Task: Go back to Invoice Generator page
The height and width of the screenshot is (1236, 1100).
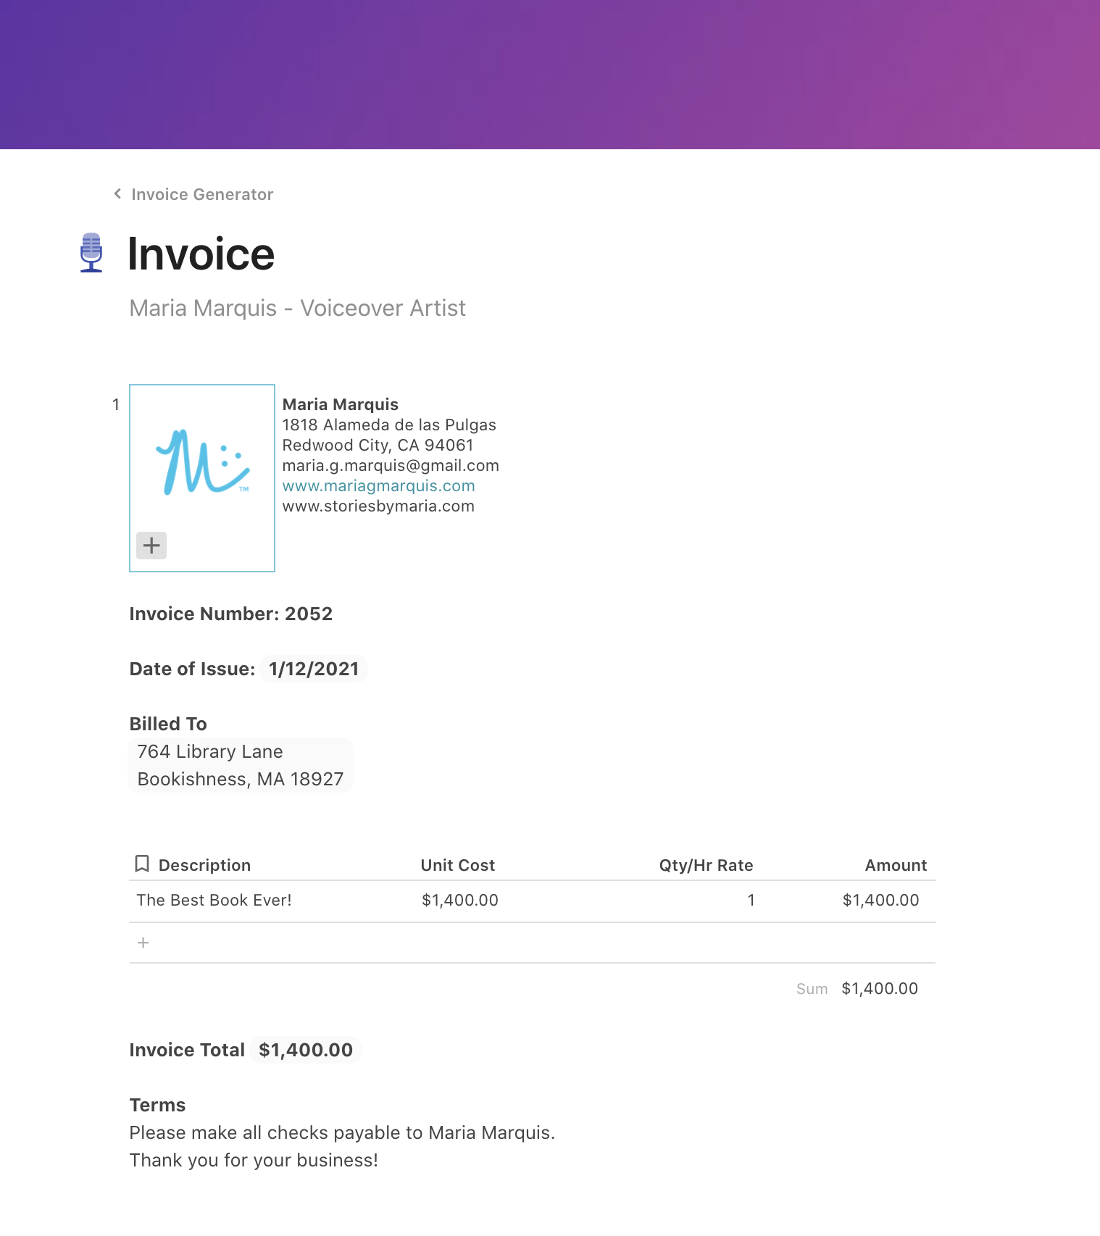Action: pos(202,194)
